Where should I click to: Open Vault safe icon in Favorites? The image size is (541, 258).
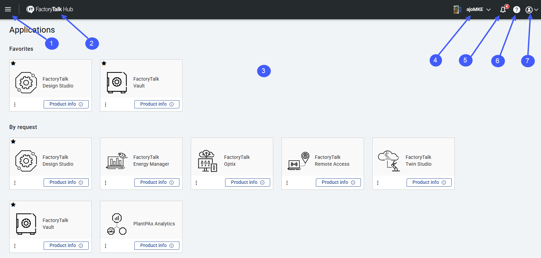click(117, 82)
